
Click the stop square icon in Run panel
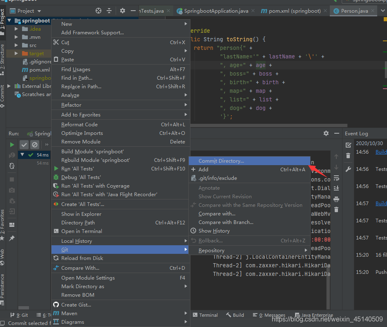point(12,179)
